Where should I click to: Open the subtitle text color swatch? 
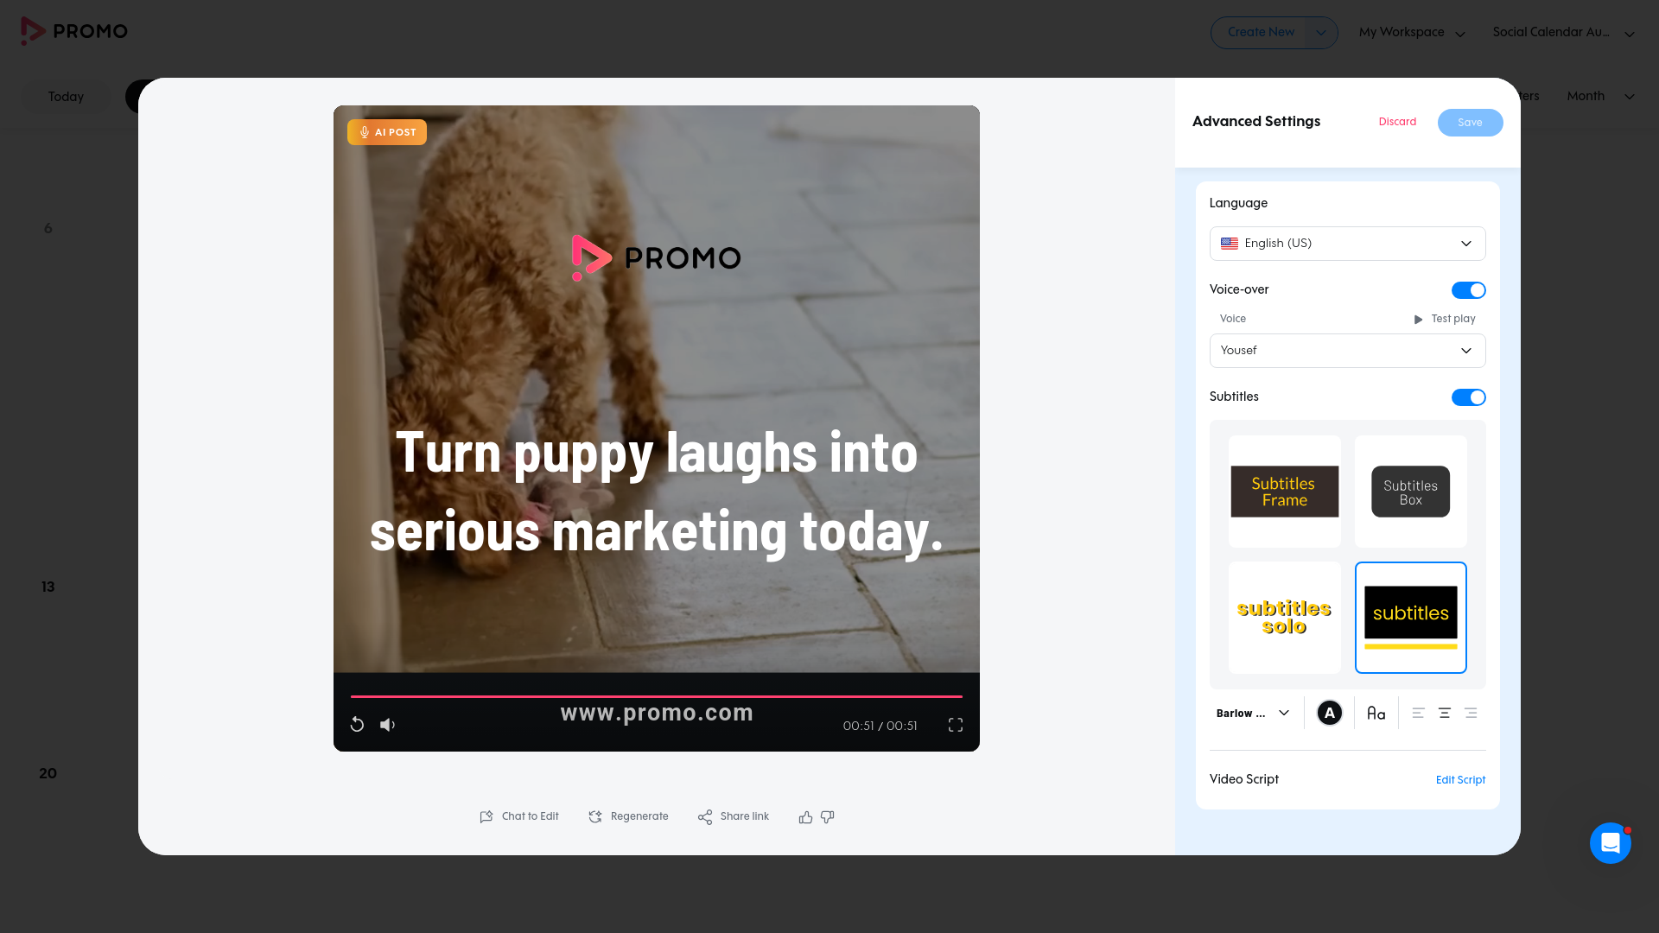(x=1329, y=714)
